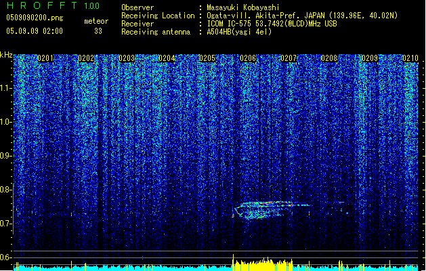Click the 0201 time marker
The height and width of the screenshot is (271, 426).
click(x=45, y=58)
